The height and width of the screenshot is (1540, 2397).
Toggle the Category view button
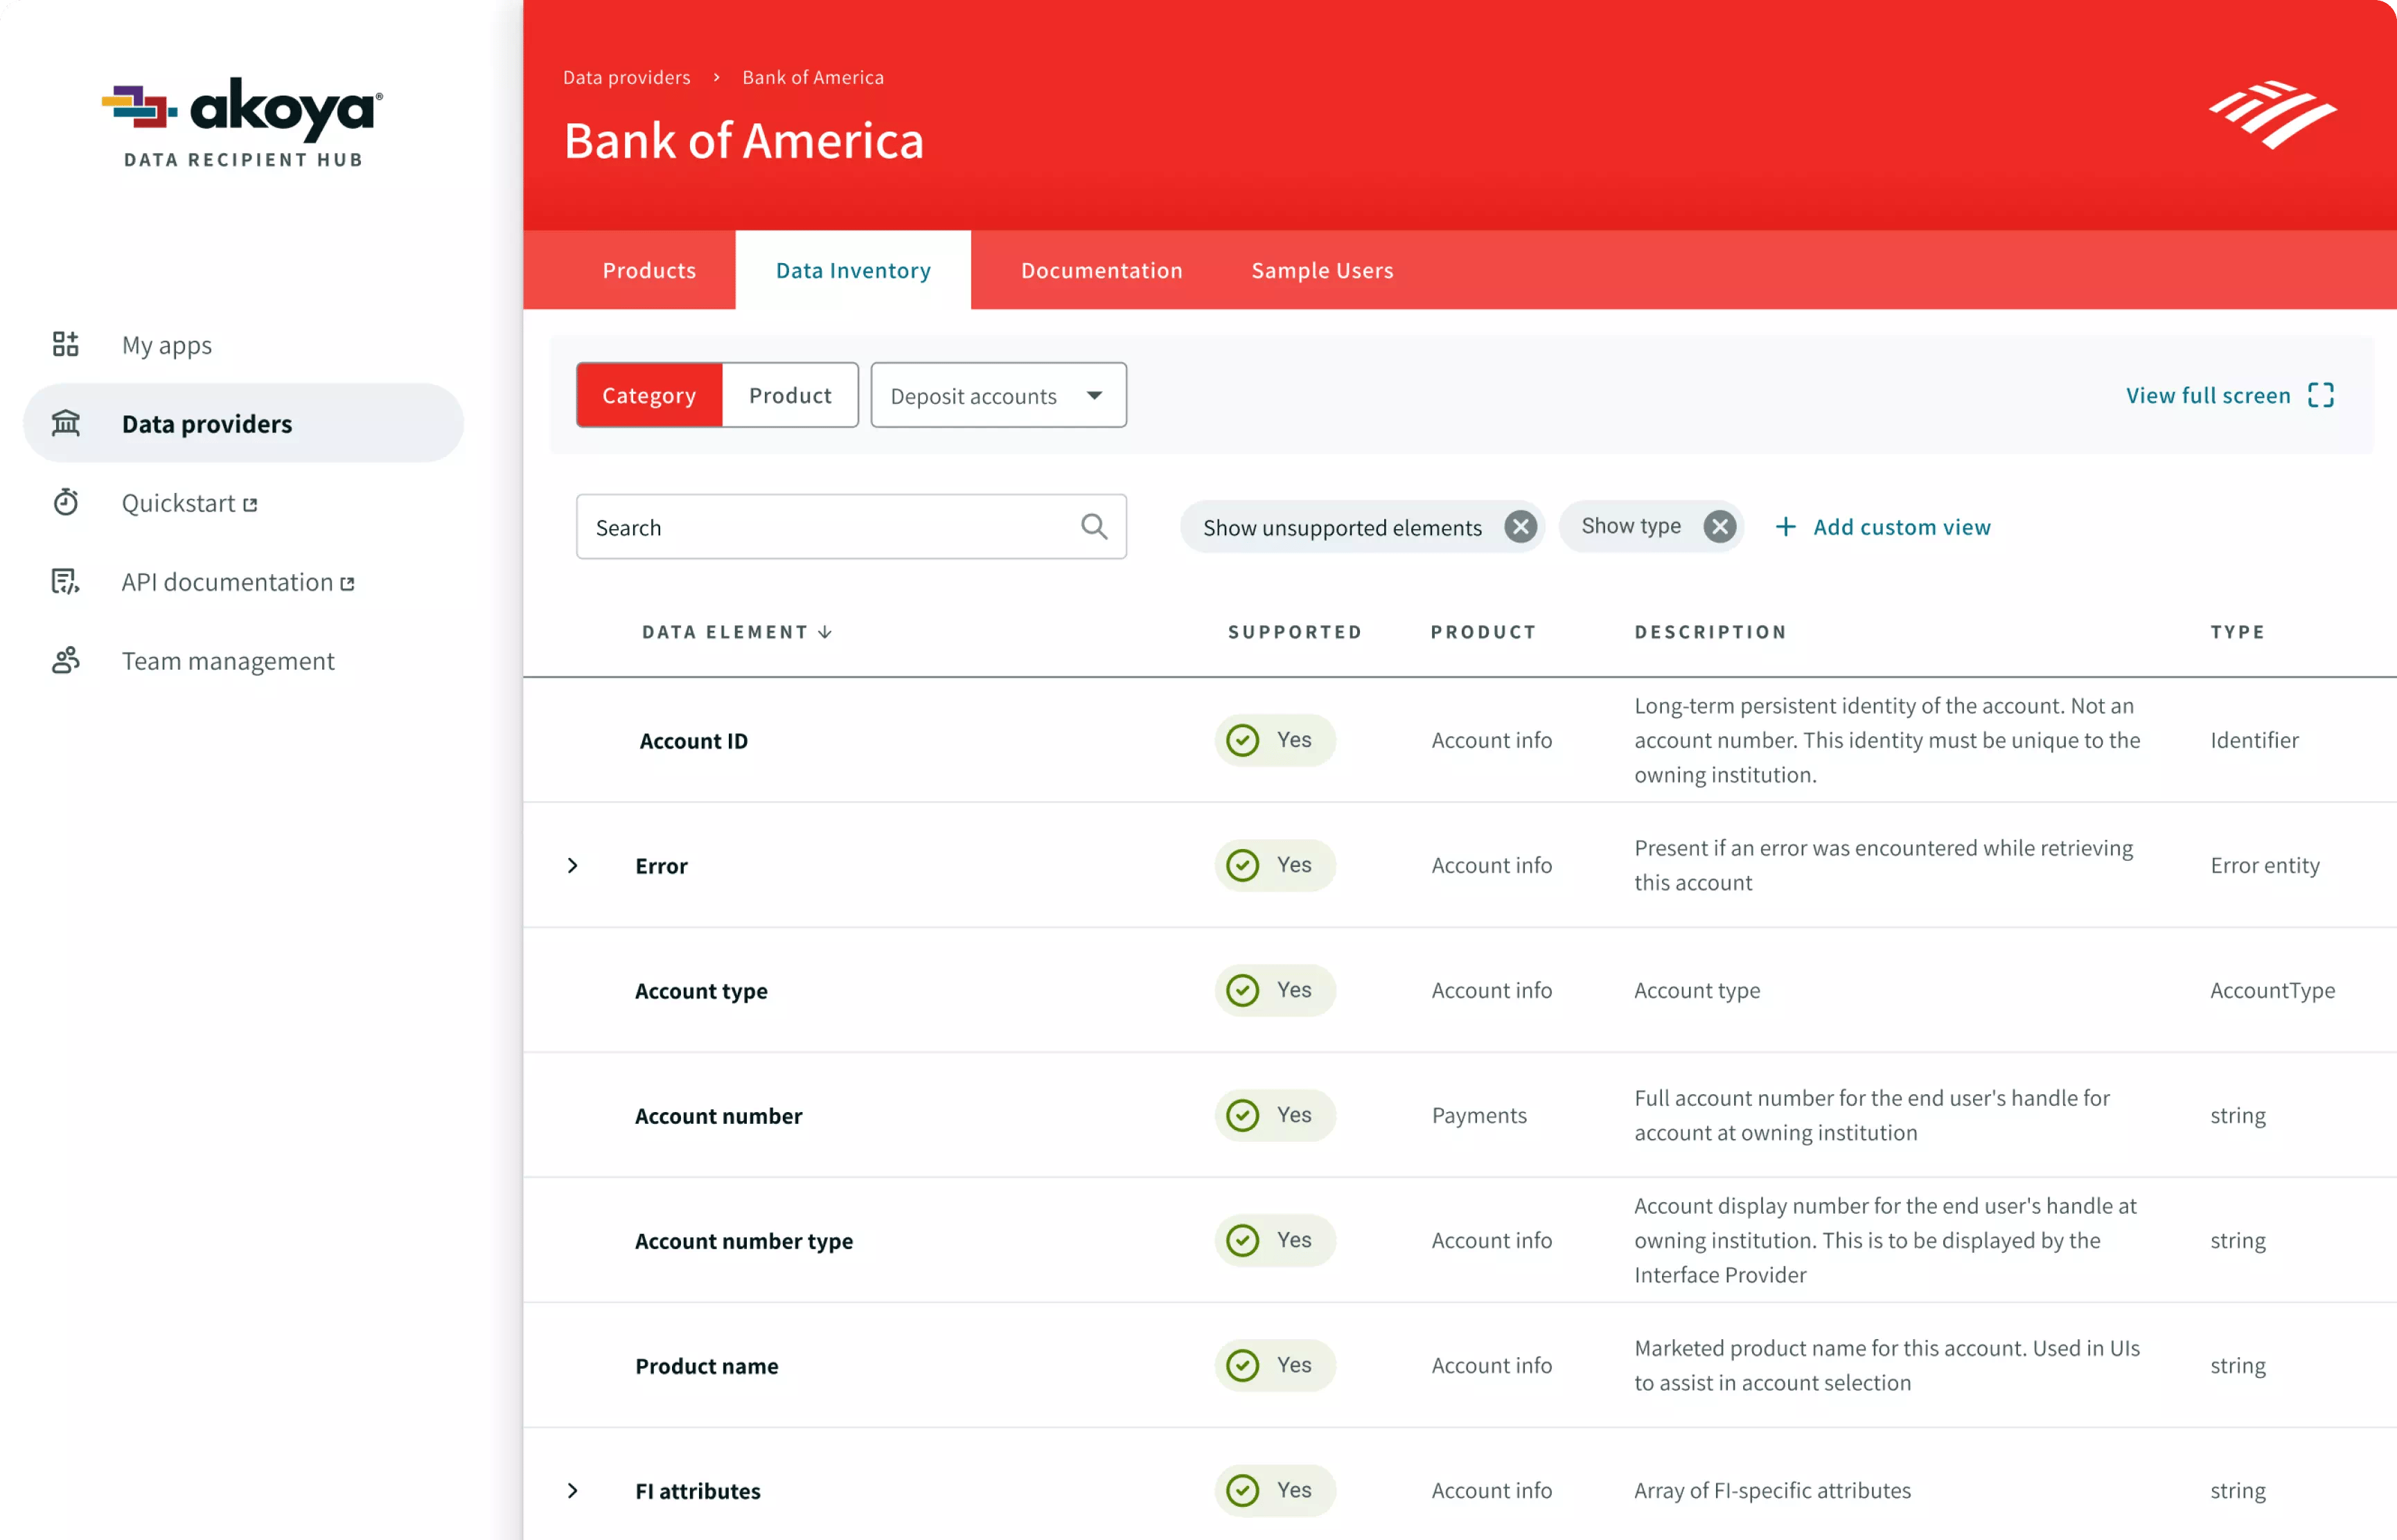(x=648, y=395)
